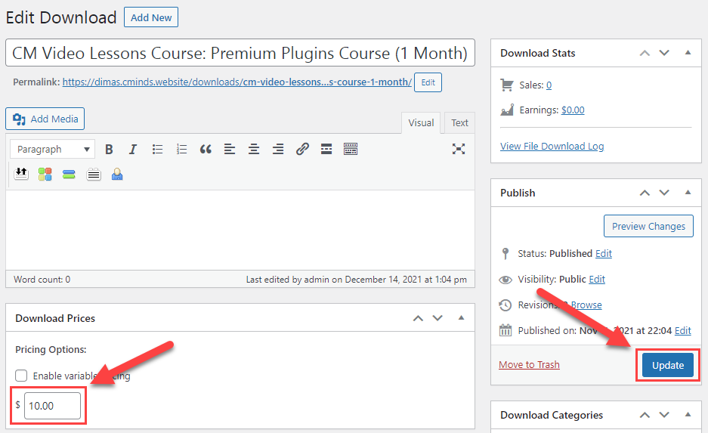The image size is (708, 433).
Task: Collapse the Download Prices panel
Action: click(461, 318)
